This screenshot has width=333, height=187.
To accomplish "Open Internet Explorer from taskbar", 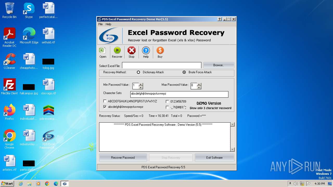I will click(21, 184).
